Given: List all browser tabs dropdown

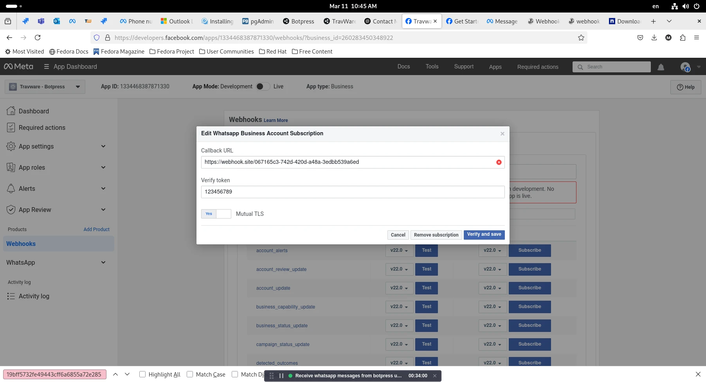Looking at the screenshot, I should [x=669, y=21].
